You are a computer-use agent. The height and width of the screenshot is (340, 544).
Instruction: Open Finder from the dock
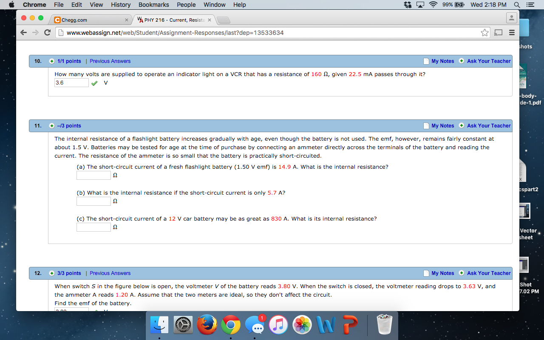click(x=160, y=325)
